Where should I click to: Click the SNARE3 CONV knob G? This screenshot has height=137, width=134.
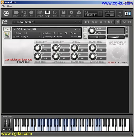click(74, 56)
